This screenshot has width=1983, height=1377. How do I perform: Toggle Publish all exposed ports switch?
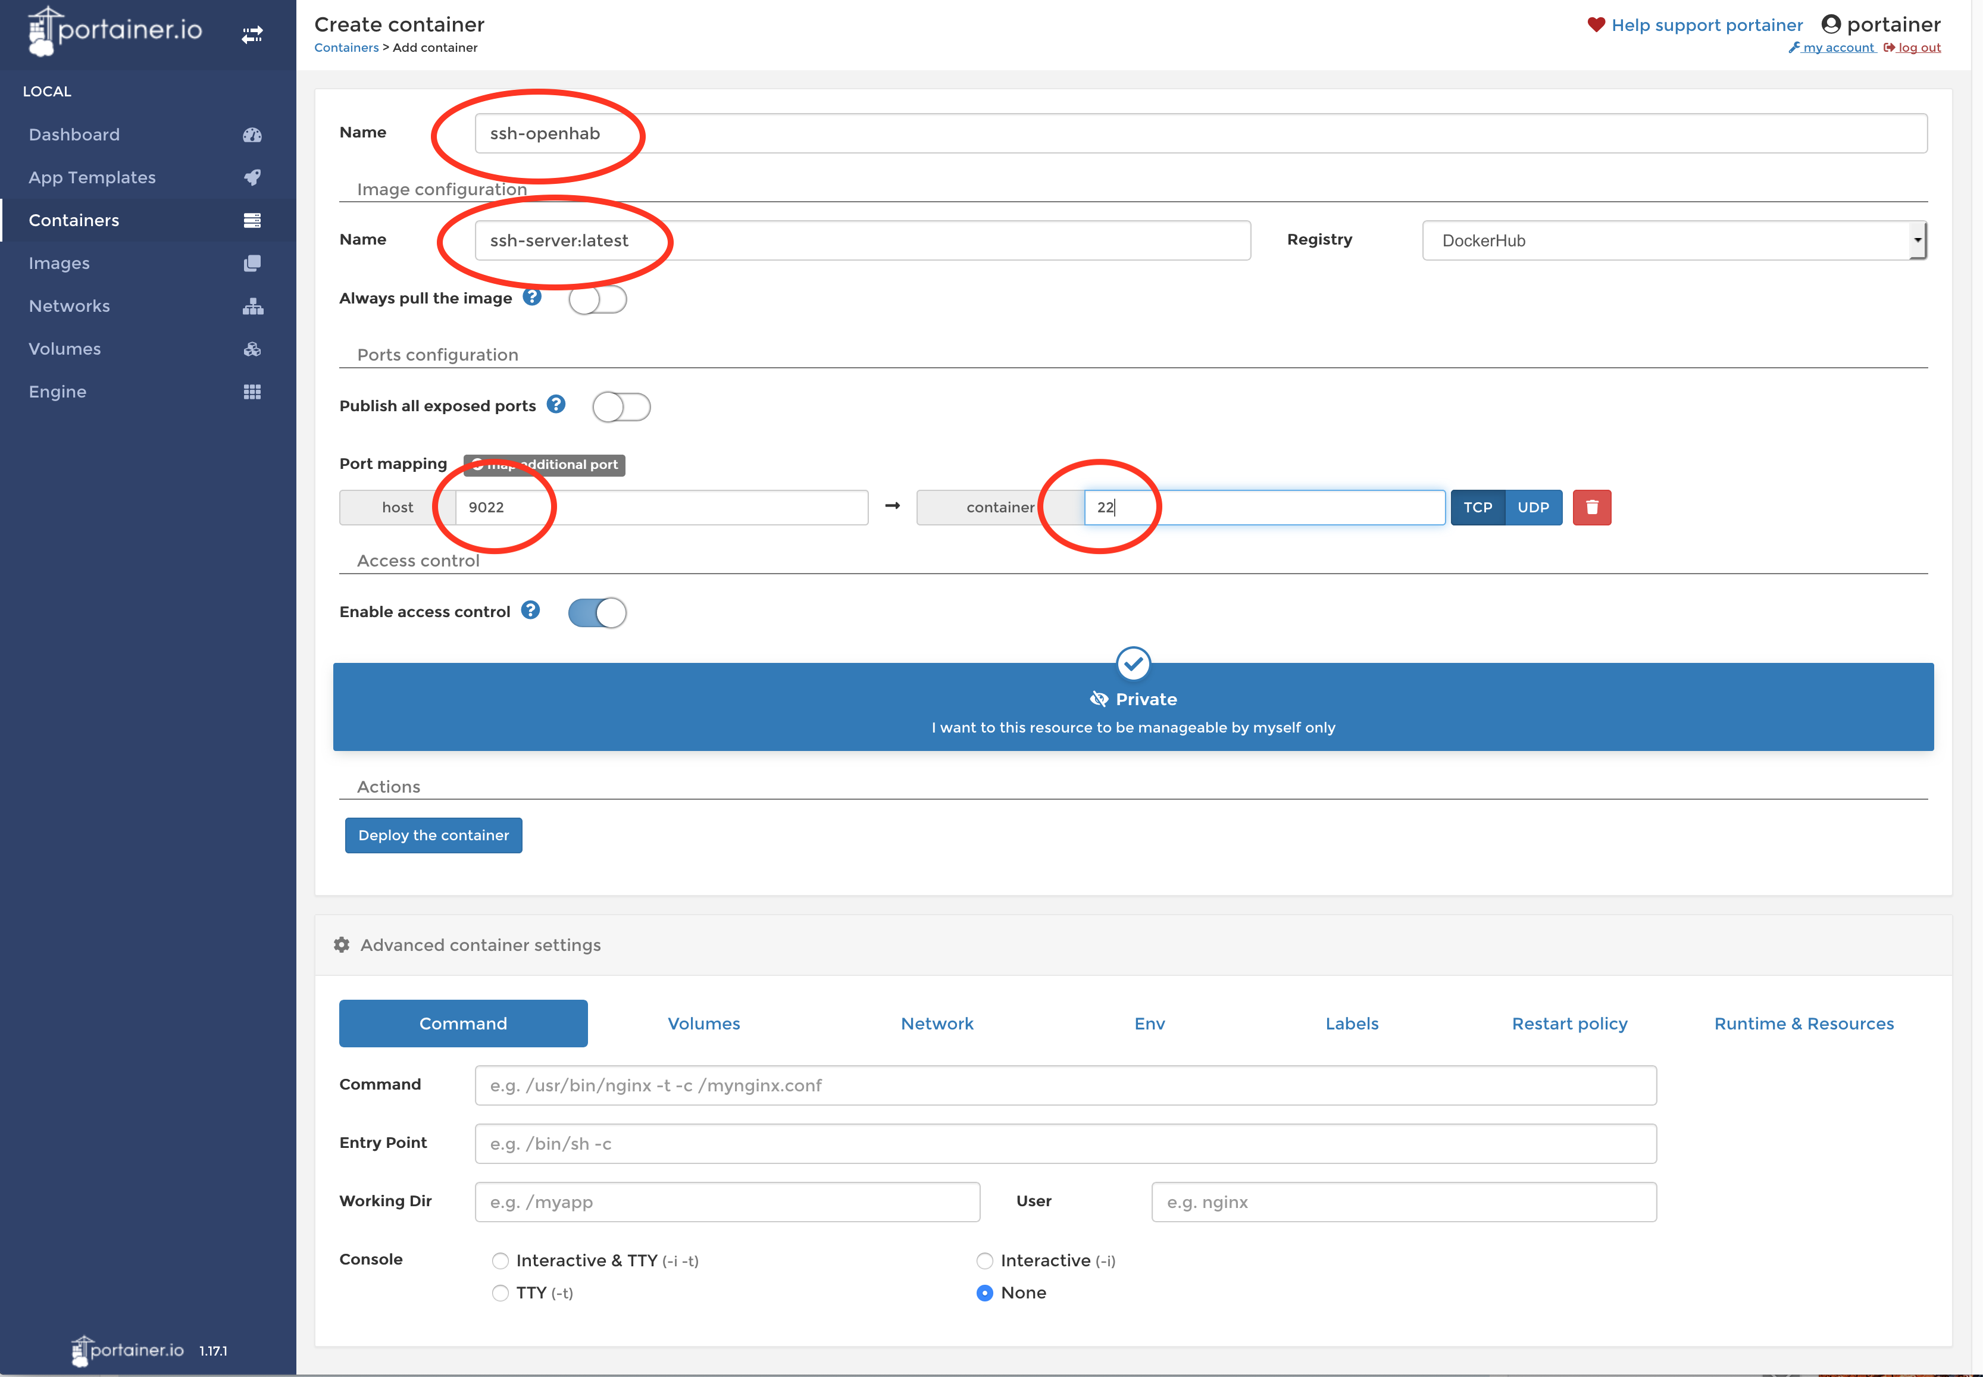tap(621, 406)
